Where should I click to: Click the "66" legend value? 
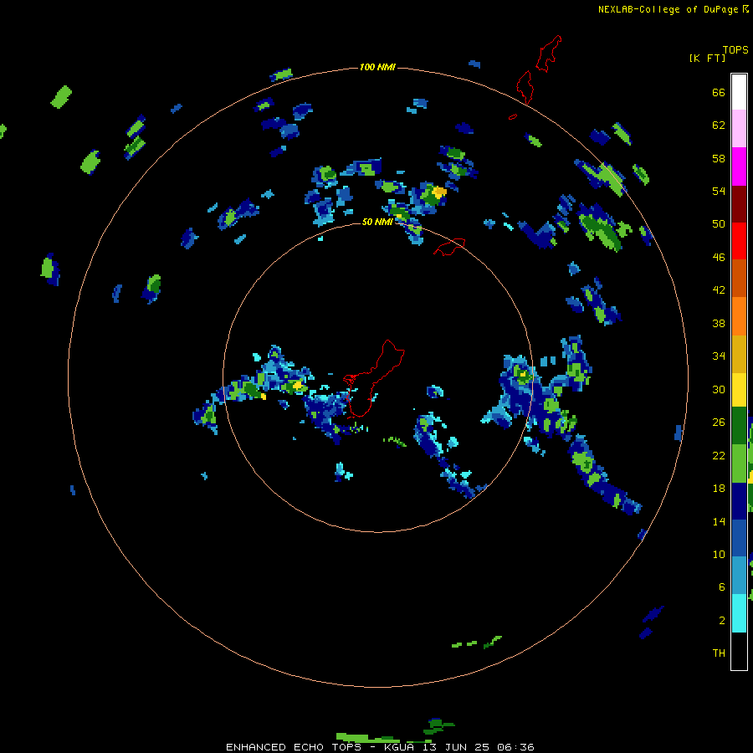pos(719,92)
